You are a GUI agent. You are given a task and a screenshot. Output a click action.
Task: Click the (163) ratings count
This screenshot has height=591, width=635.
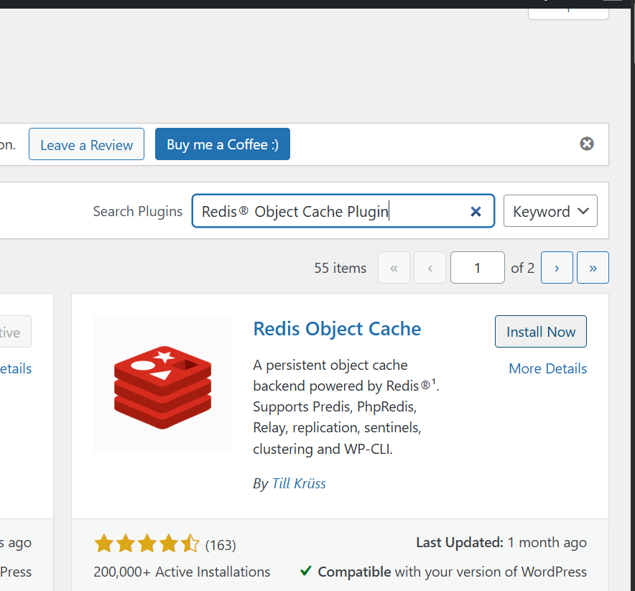tap(221, 545)
